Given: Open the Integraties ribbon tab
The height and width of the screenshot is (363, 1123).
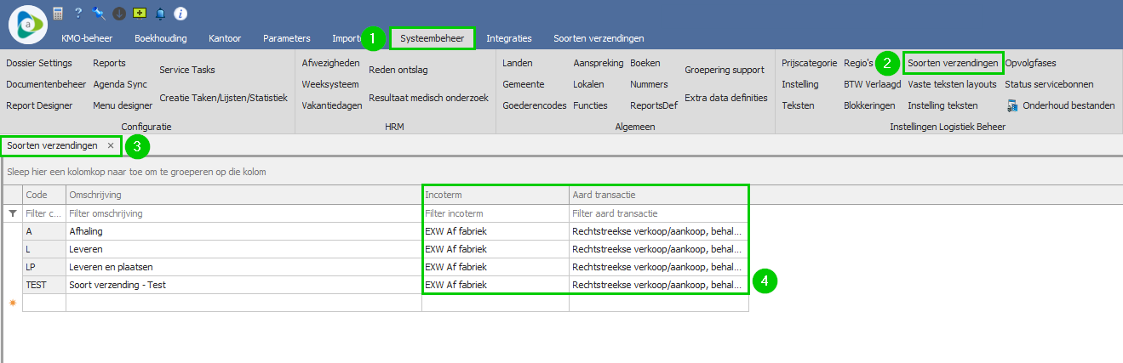Looking at the screenshot, I should [508, 38].
